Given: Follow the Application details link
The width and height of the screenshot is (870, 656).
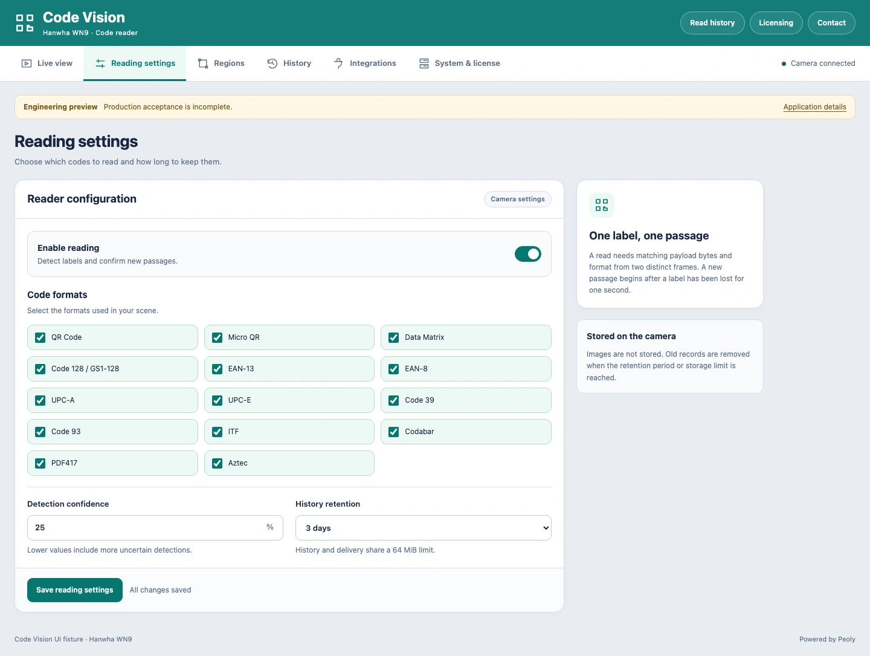Looking at the screenshot, I should (x=815, y=107).
